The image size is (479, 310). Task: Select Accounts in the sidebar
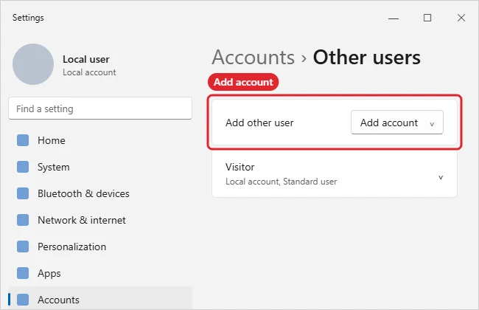click(x=100, y=299)
